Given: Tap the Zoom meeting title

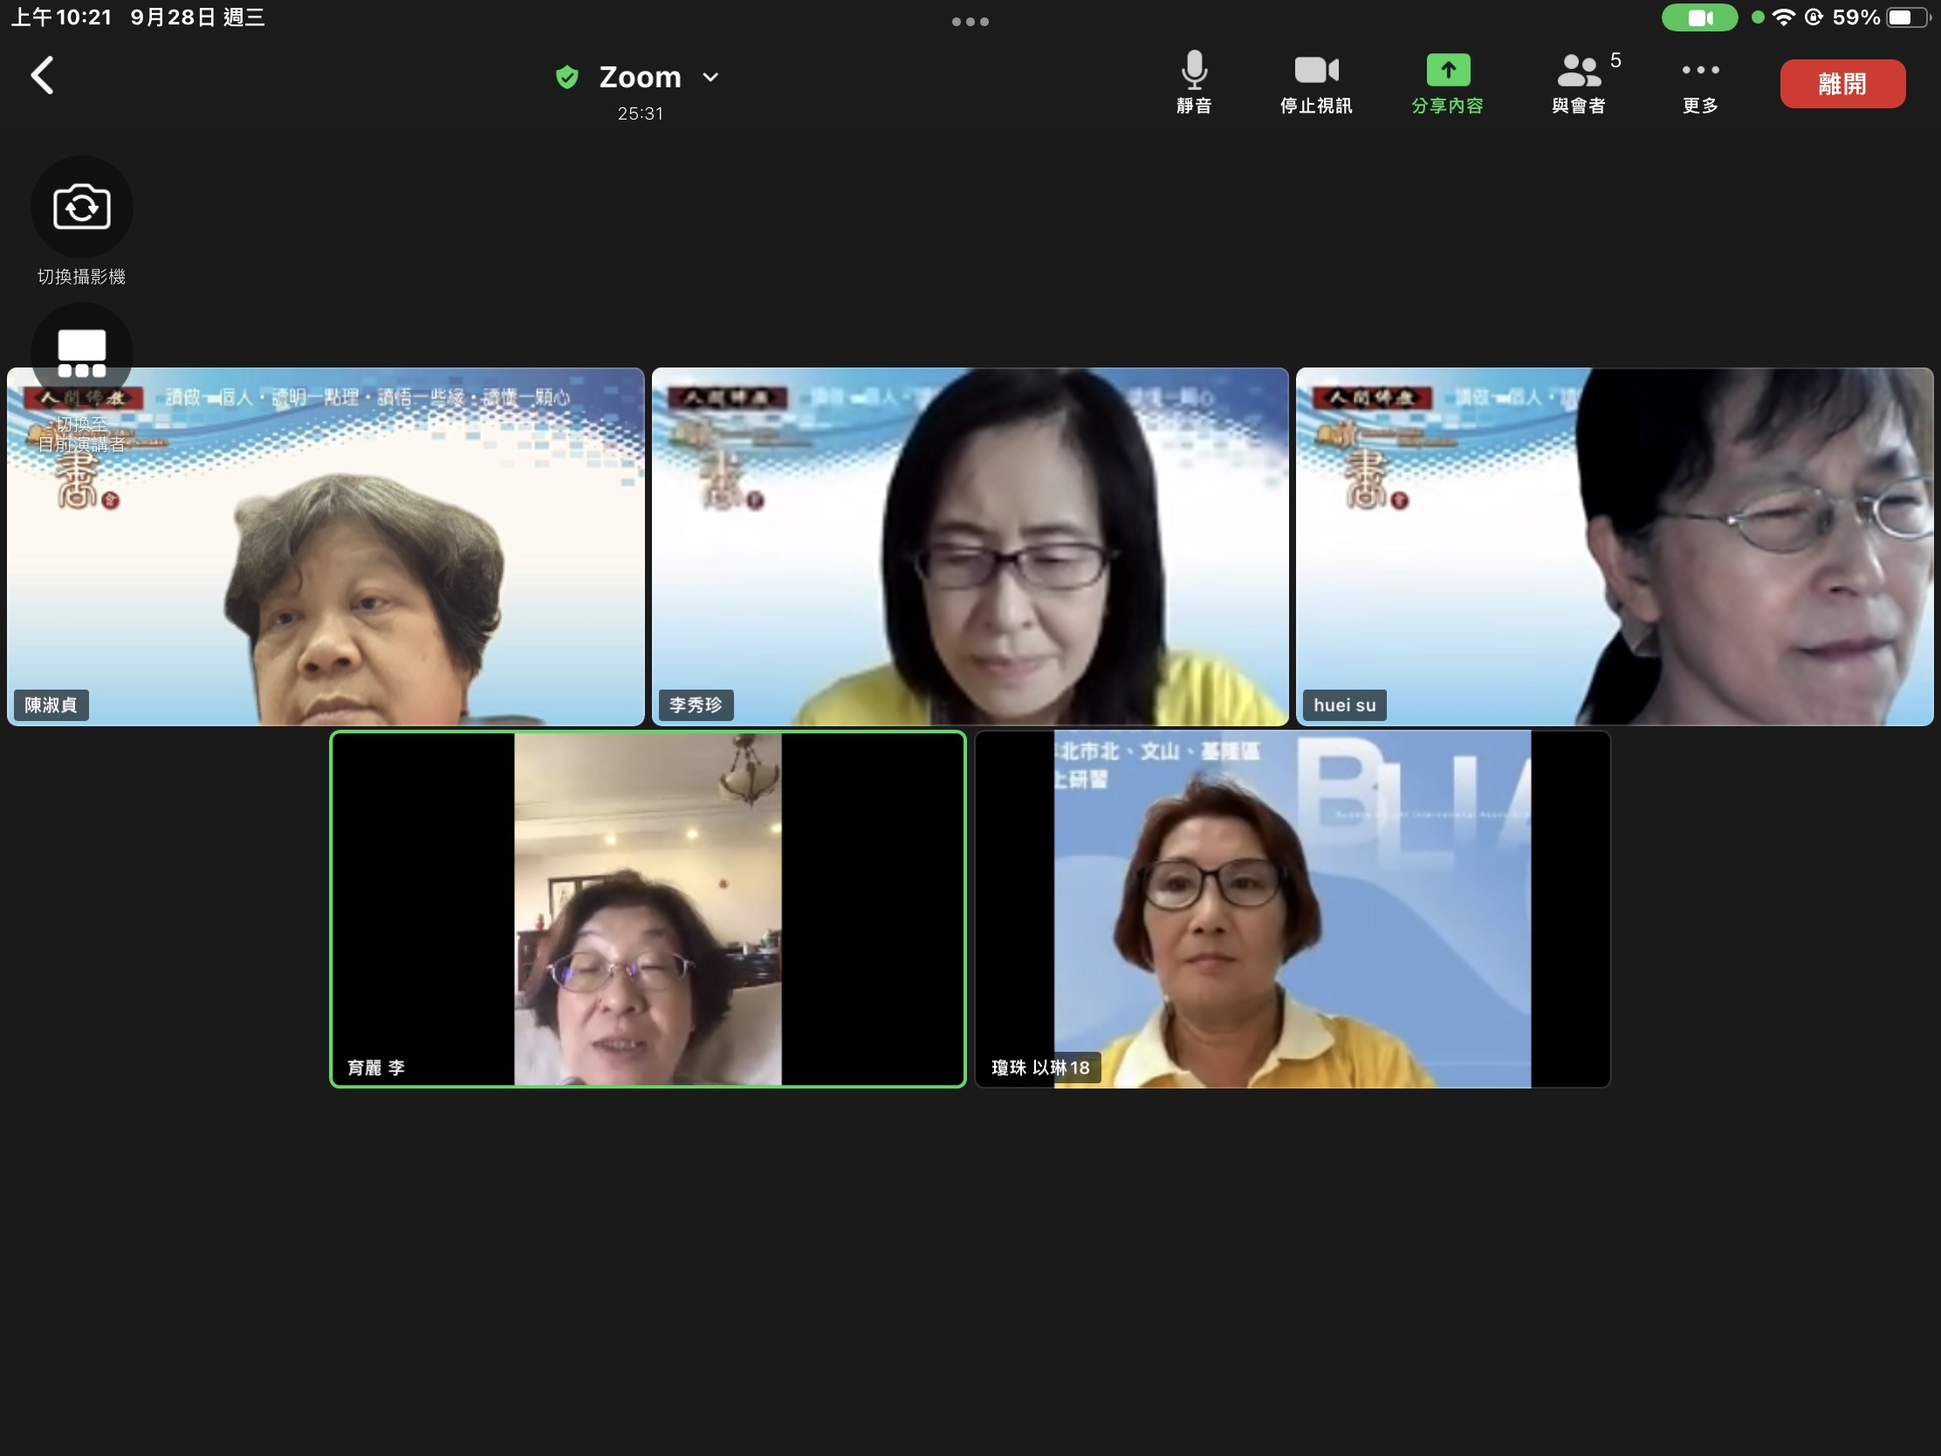Looking at the screenshot, I should pos(640,77).
